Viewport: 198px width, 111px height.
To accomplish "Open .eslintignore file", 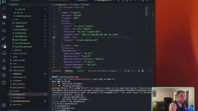I will point(19,67).
